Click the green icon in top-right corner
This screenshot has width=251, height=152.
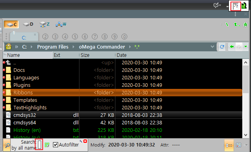244,6
